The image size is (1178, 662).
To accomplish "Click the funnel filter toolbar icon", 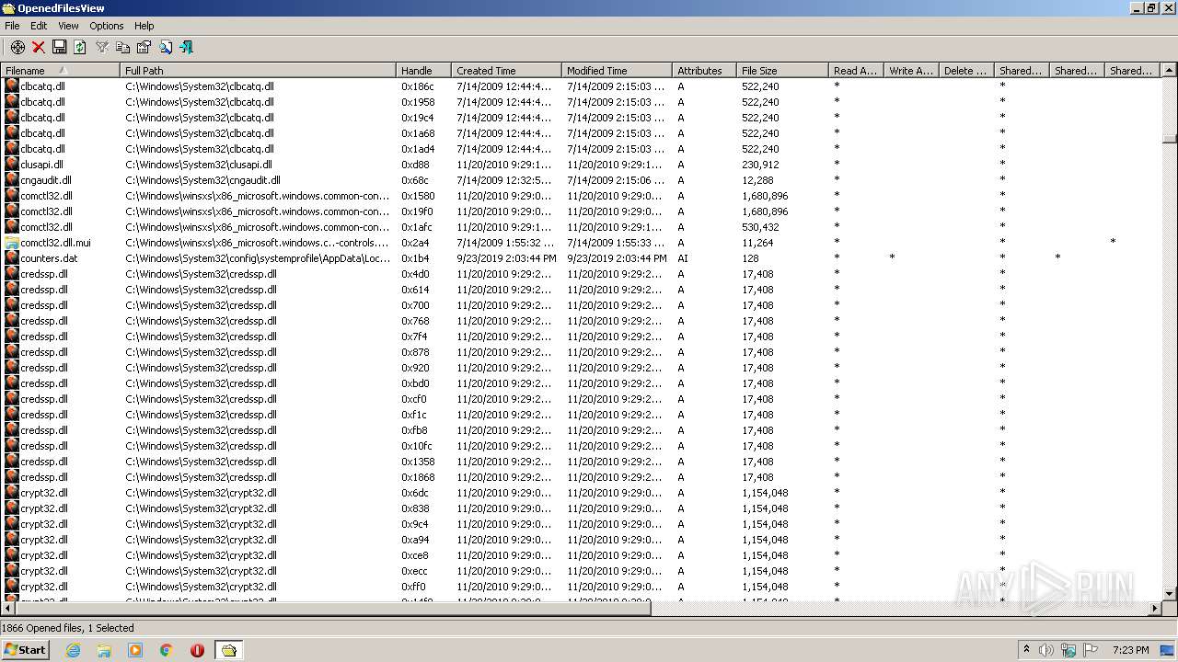I will click(x=102, y=47).
